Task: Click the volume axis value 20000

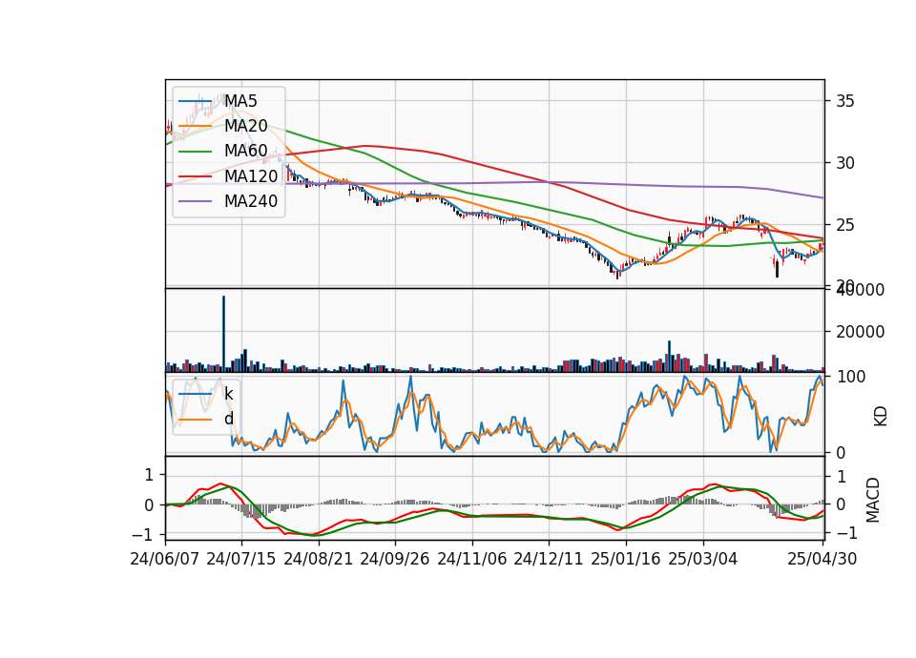Action: coord(860,332)
